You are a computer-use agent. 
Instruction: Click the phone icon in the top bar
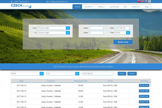12,2
